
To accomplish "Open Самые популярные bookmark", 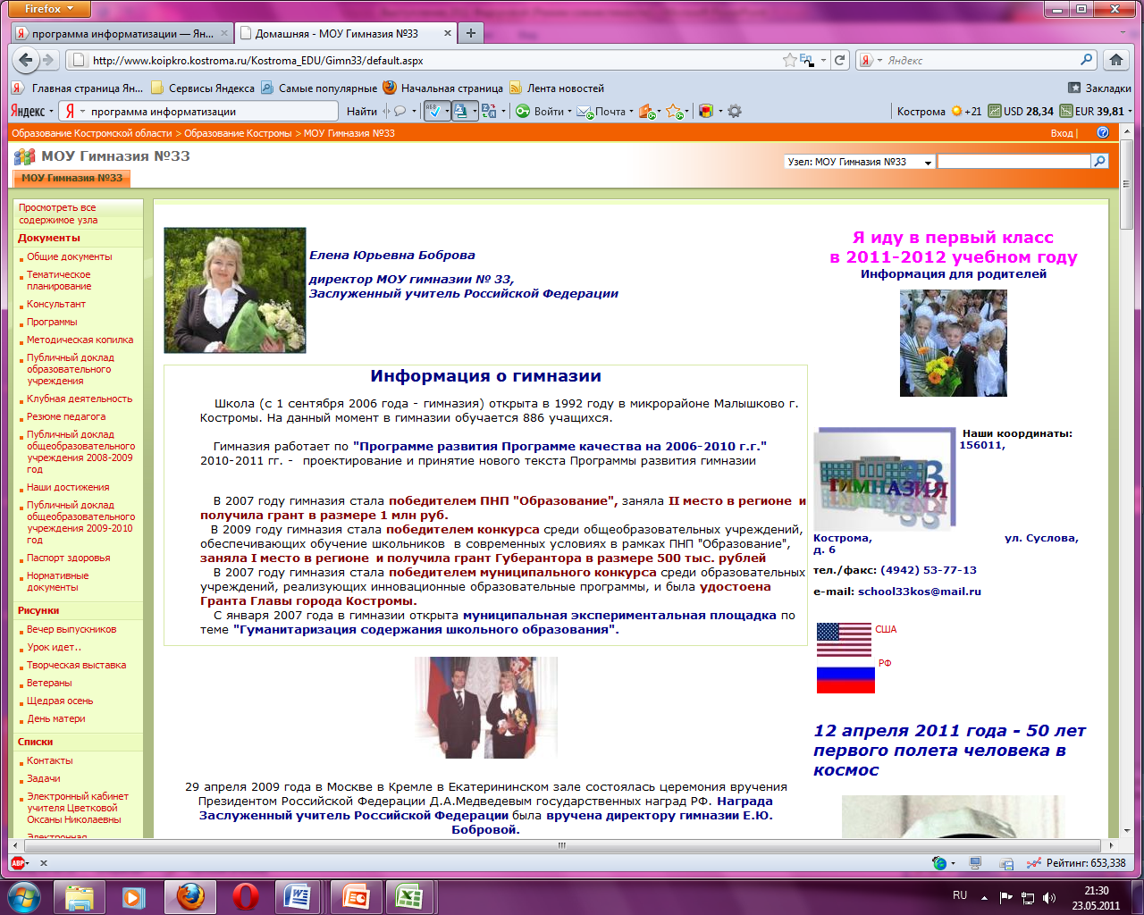I will (x=319, y=88).
